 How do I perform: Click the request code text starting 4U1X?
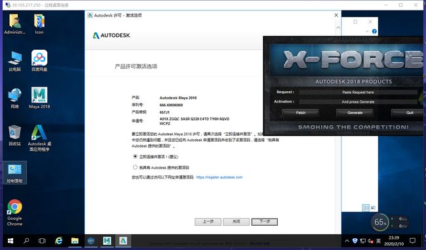(x=195, y=121)
